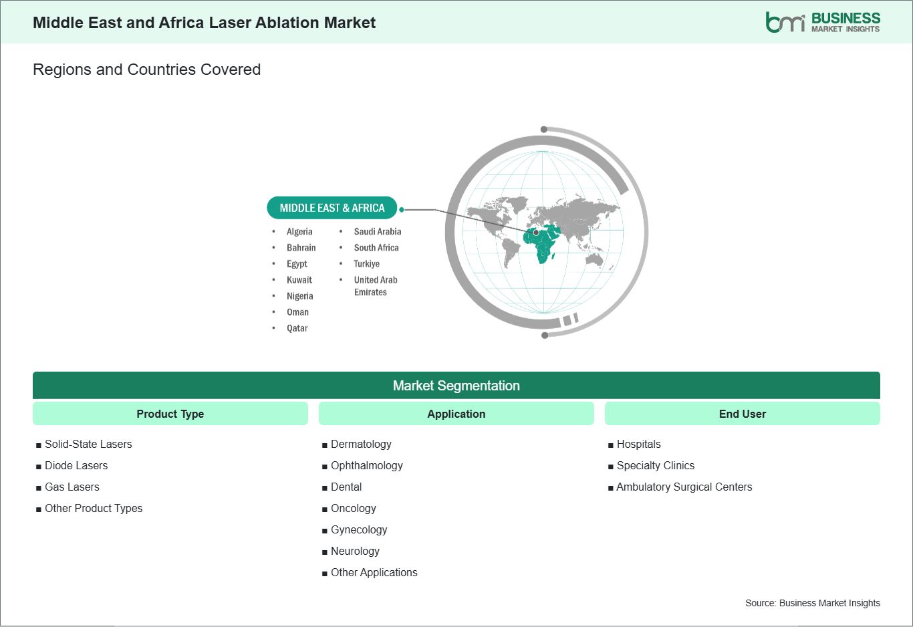Click the 'Saudi Arabia' country entry
This screenshot has height=627, width=913.
click(378, 232)
